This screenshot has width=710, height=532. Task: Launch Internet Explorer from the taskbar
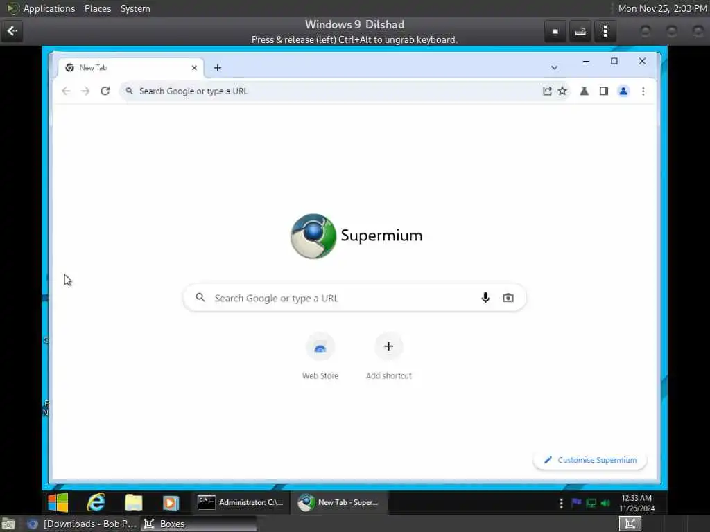[x=96, y=502]
